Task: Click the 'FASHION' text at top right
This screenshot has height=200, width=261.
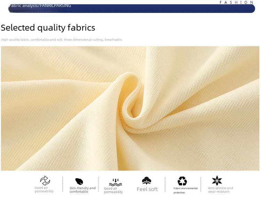Action: click(x=236, y=2)
